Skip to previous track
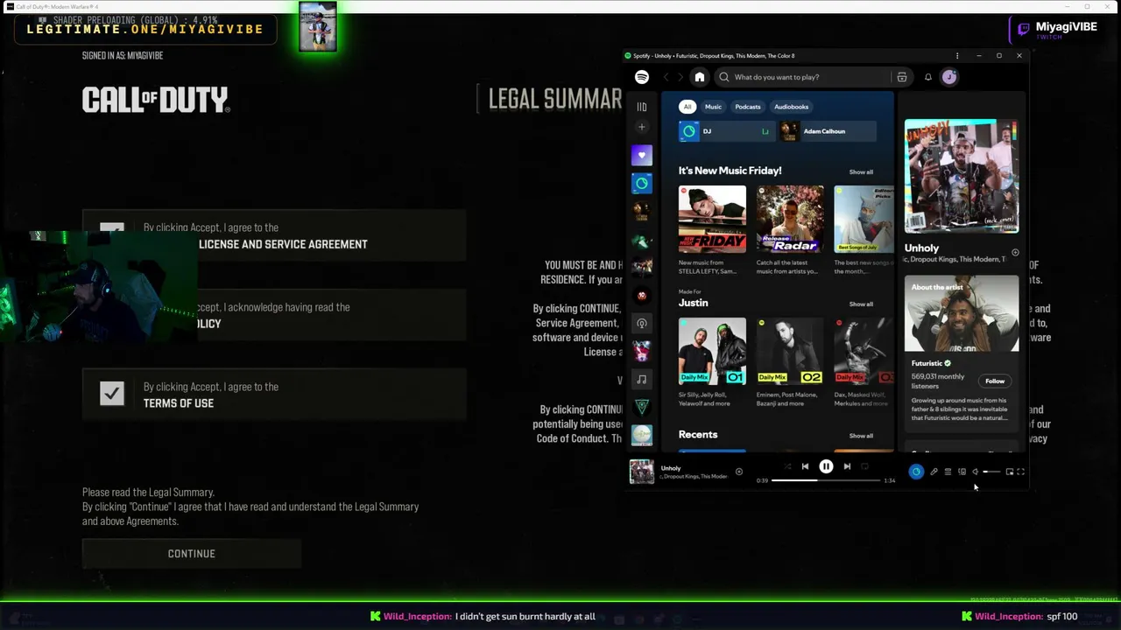1121x630 pixels. point(805,466)
